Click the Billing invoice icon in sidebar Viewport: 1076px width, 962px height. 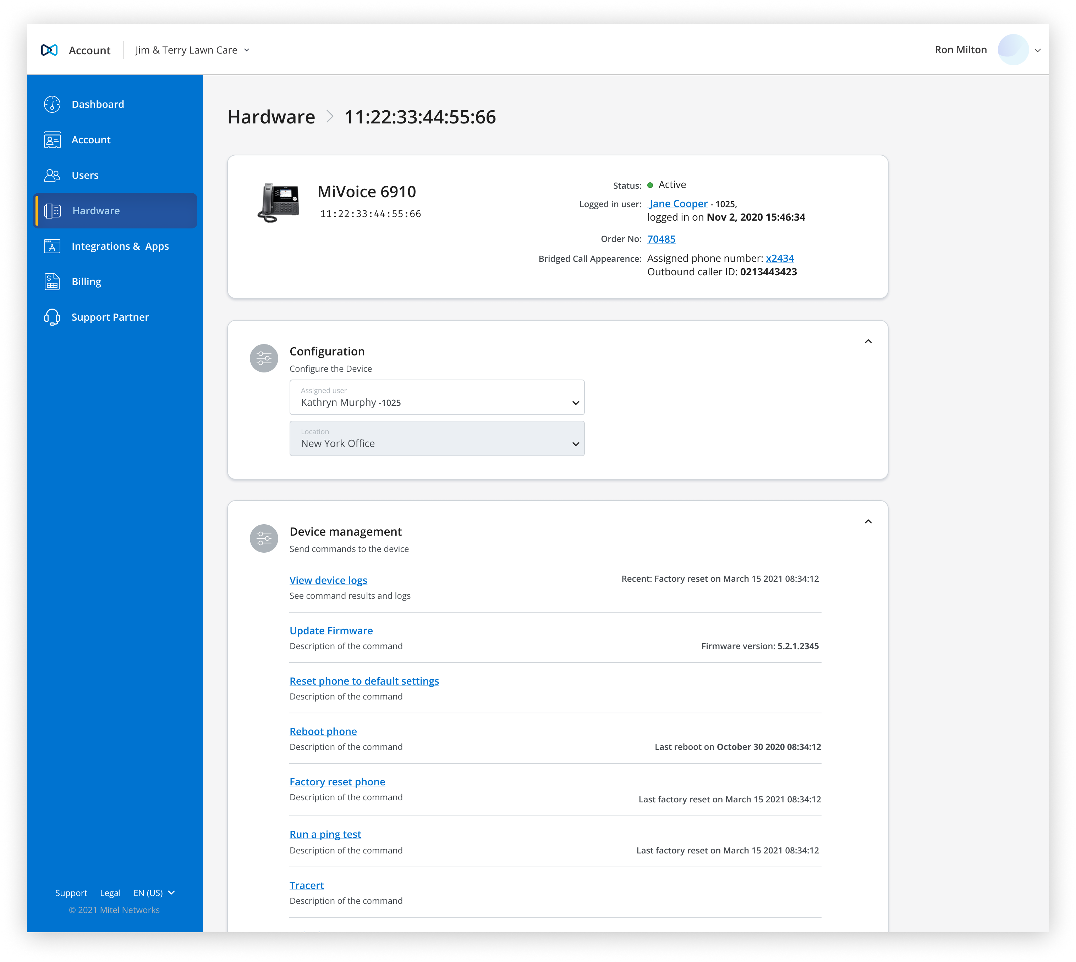52,282
